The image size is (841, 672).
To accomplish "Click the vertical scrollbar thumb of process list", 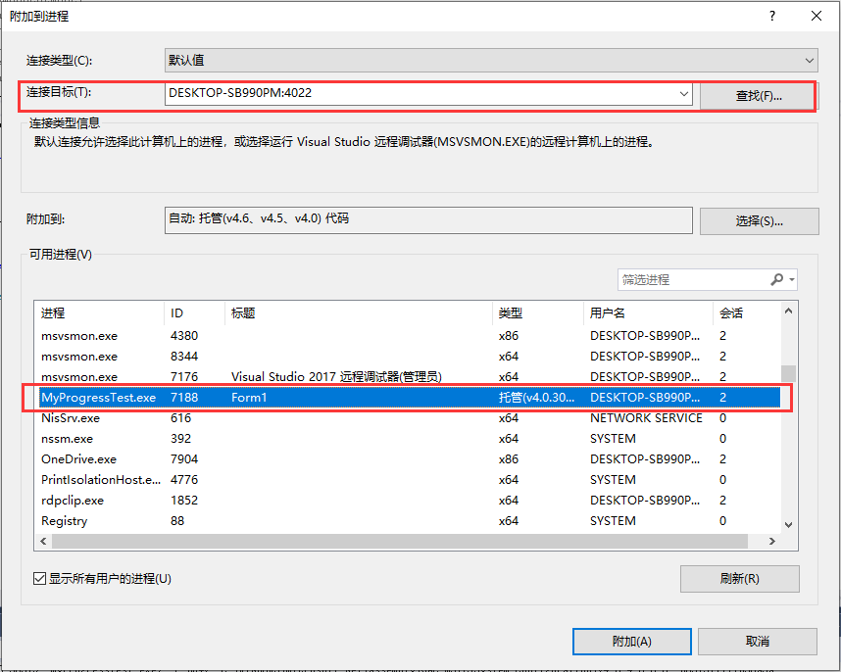I will coord(788,373).
